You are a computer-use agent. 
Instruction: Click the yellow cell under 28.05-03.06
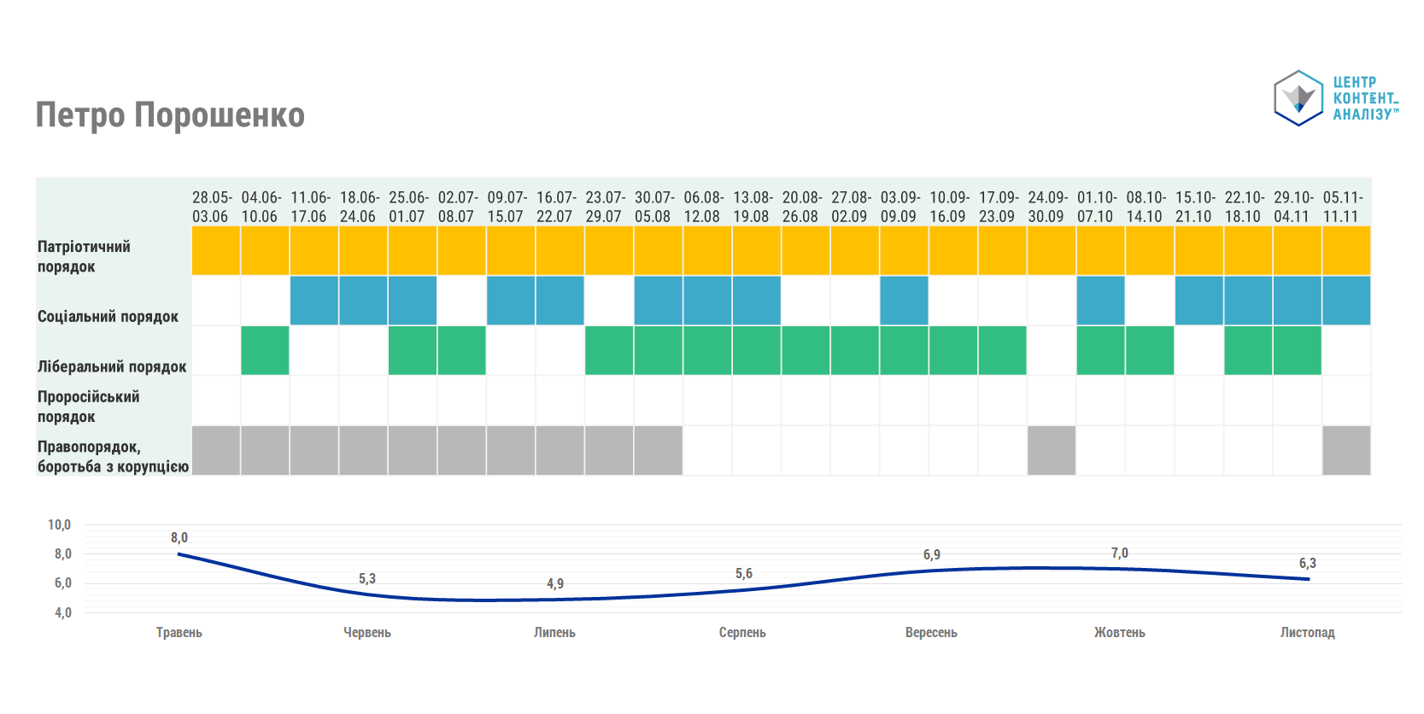pos(215,251)
